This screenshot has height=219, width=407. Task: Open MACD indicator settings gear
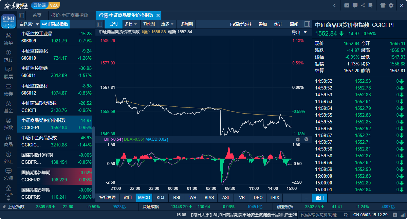297,139
